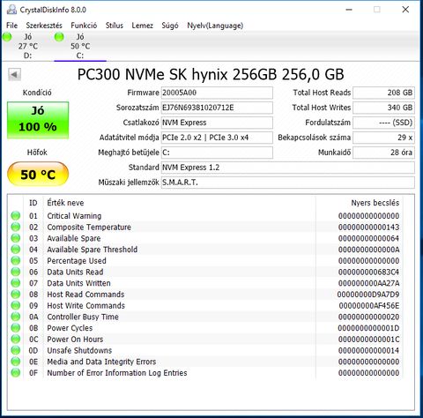This screenshot has width=423, height=418.
Task: Click the disk title PC300 NVMe SK hynix
Action: coord(211,74)
